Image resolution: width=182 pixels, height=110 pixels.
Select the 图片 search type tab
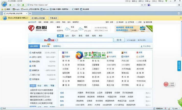coord(74,36)
